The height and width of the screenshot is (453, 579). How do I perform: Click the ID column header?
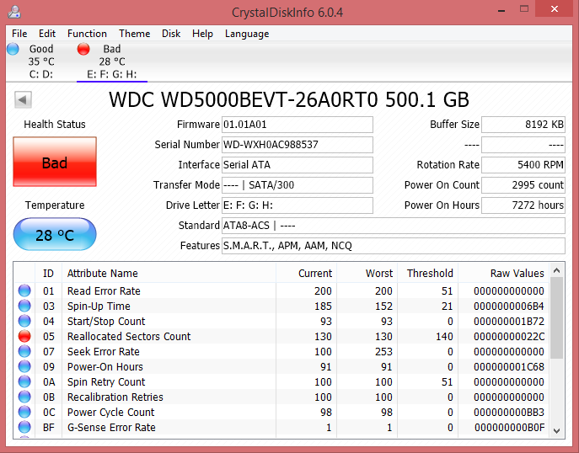point(48,274)
